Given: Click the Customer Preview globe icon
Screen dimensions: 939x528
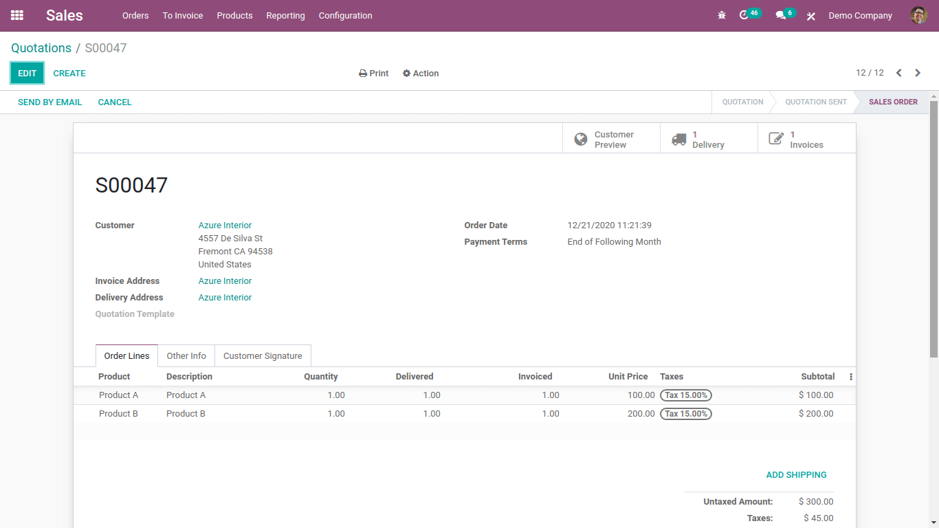Looking at the screenshot, I should coord(581,140).
